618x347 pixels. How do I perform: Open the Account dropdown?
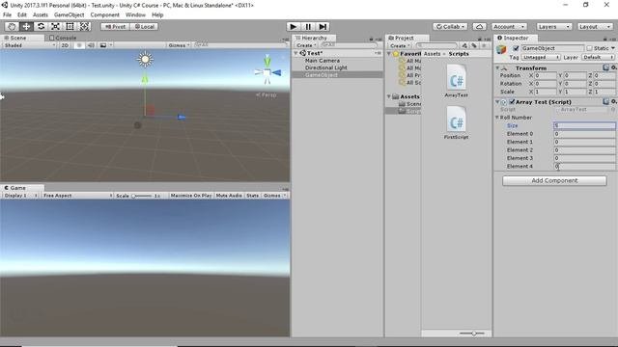pyautogui.click(x=509, y=26)
